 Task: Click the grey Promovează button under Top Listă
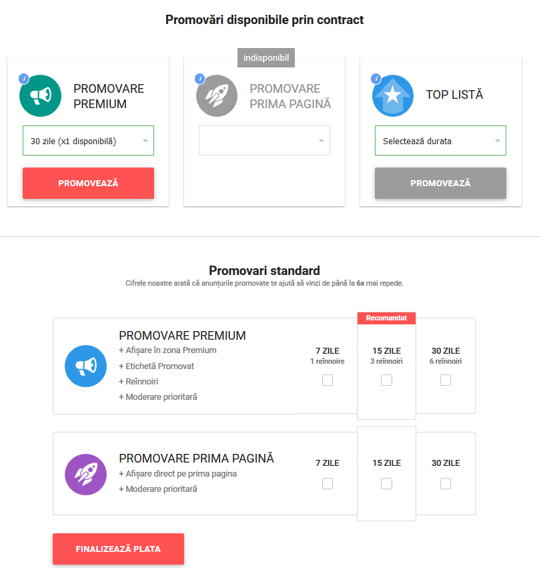click(440, 184)
